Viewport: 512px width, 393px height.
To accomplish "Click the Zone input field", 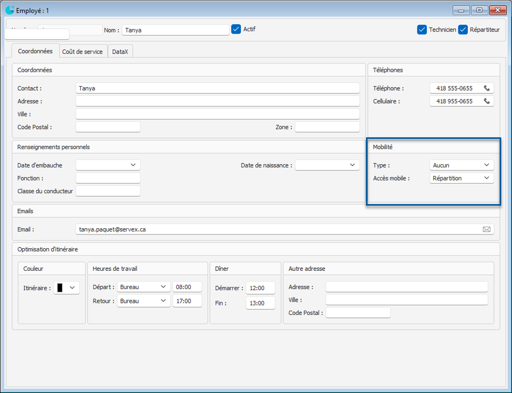I will point(327,127).
